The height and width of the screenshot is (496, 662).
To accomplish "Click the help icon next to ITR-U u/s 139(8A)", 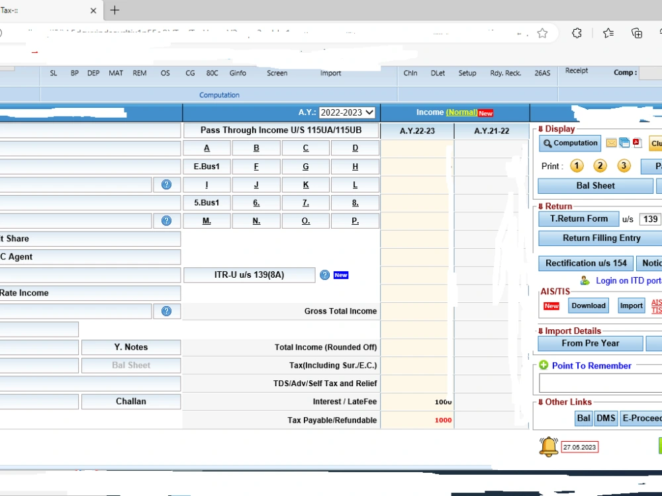I will point(324,275).
